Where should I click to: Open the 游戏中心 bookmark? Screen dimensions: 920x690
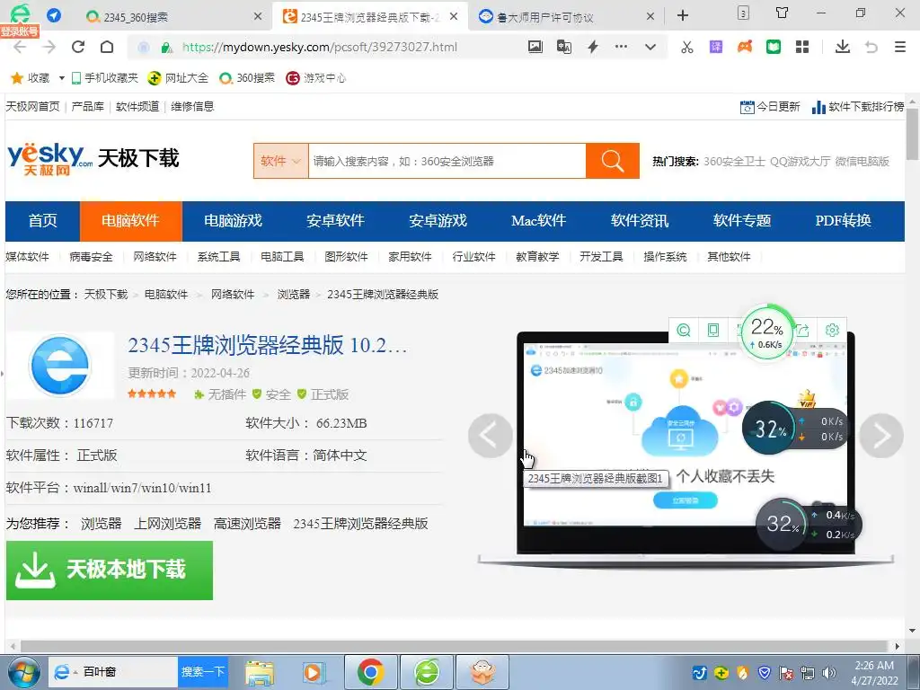tap(316, 78)
